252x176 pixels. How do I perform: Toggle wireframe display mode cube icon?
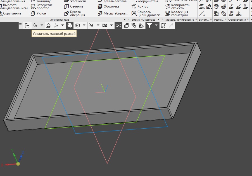tap(77, 25)
